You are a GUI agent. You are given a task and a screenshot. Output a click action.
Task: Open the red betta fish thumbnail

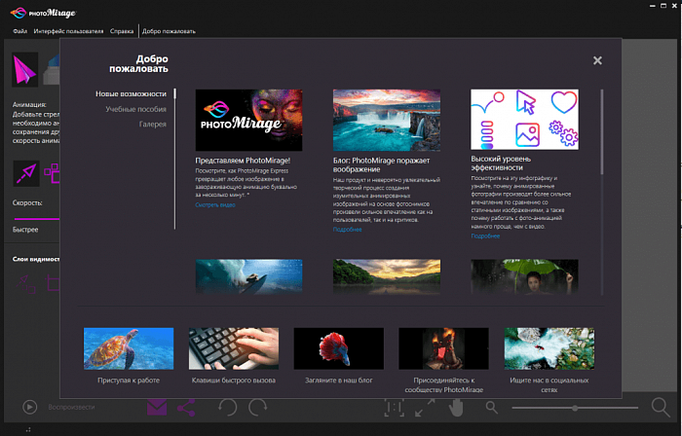[x=339, y=348]
